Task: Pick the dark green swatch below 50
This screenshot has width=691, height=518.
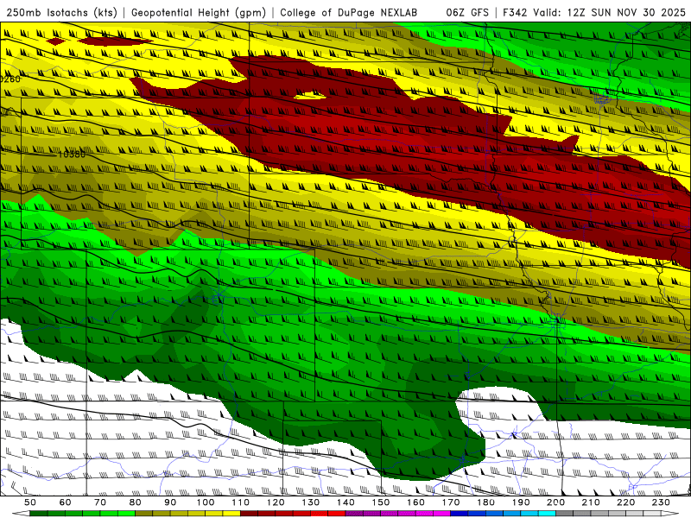Action: [39, 514]
